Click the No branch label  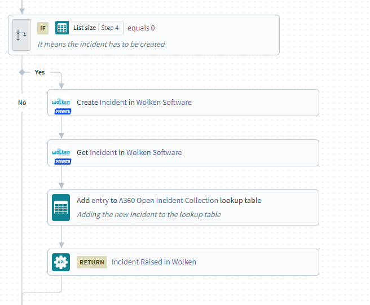pos(22,103)
